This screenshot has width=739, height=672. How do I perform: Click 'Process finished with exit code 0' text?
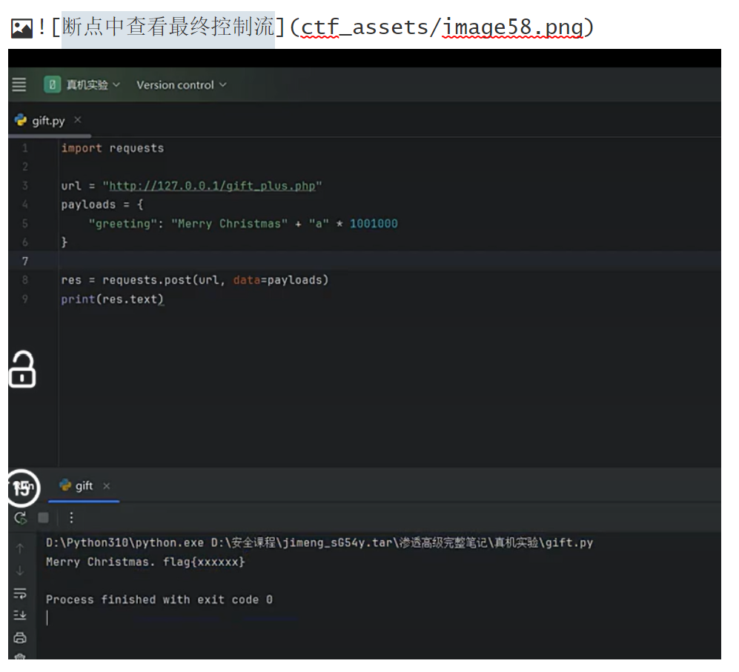[159, 599]
